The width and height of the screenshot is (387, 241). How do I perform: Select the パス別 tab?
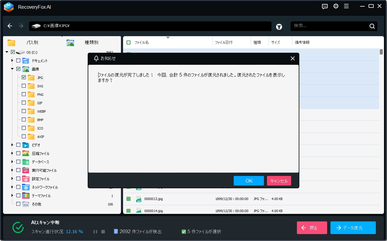click(x=32, y=42)
